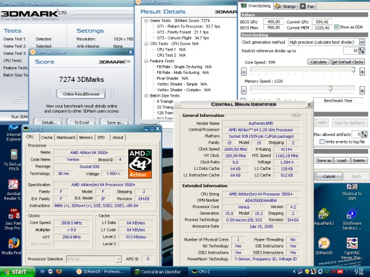The width and height of the screenshot is (370, 277).
Task: Switch to the Fan tab
Action: click(x=307, y=6)
